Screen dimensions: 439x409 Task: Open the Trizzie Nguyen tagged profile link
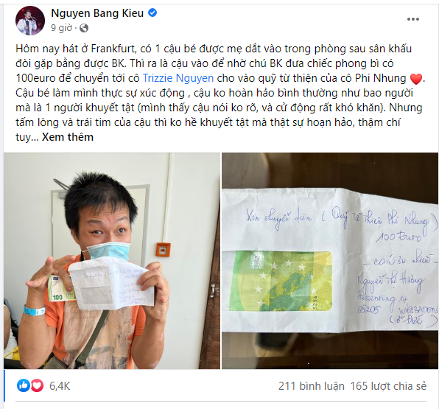pos(178,78)
